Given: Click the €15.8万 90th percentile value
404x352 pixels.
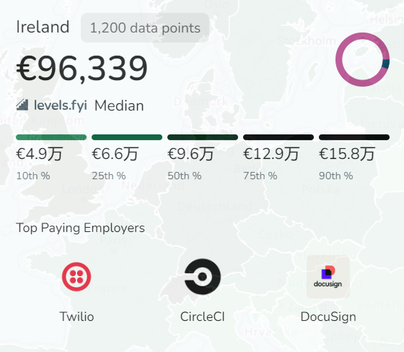Looking at the screenshot, I should pyautogui.click(x=347, y=154).
